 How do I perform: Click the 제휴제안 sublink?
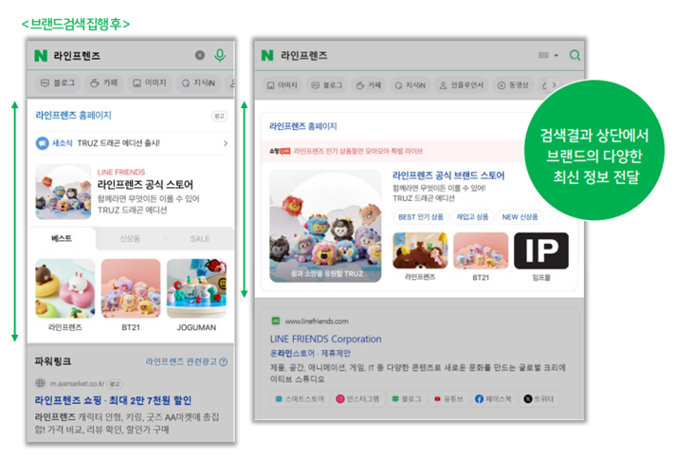point(336,353)
